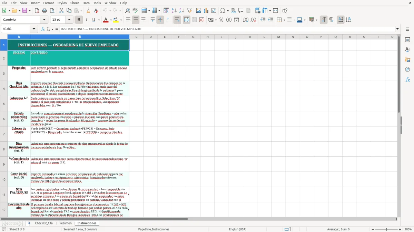Toggle Underline formatting
Screen dimensions: 414x232
click(x=93, y=20)
